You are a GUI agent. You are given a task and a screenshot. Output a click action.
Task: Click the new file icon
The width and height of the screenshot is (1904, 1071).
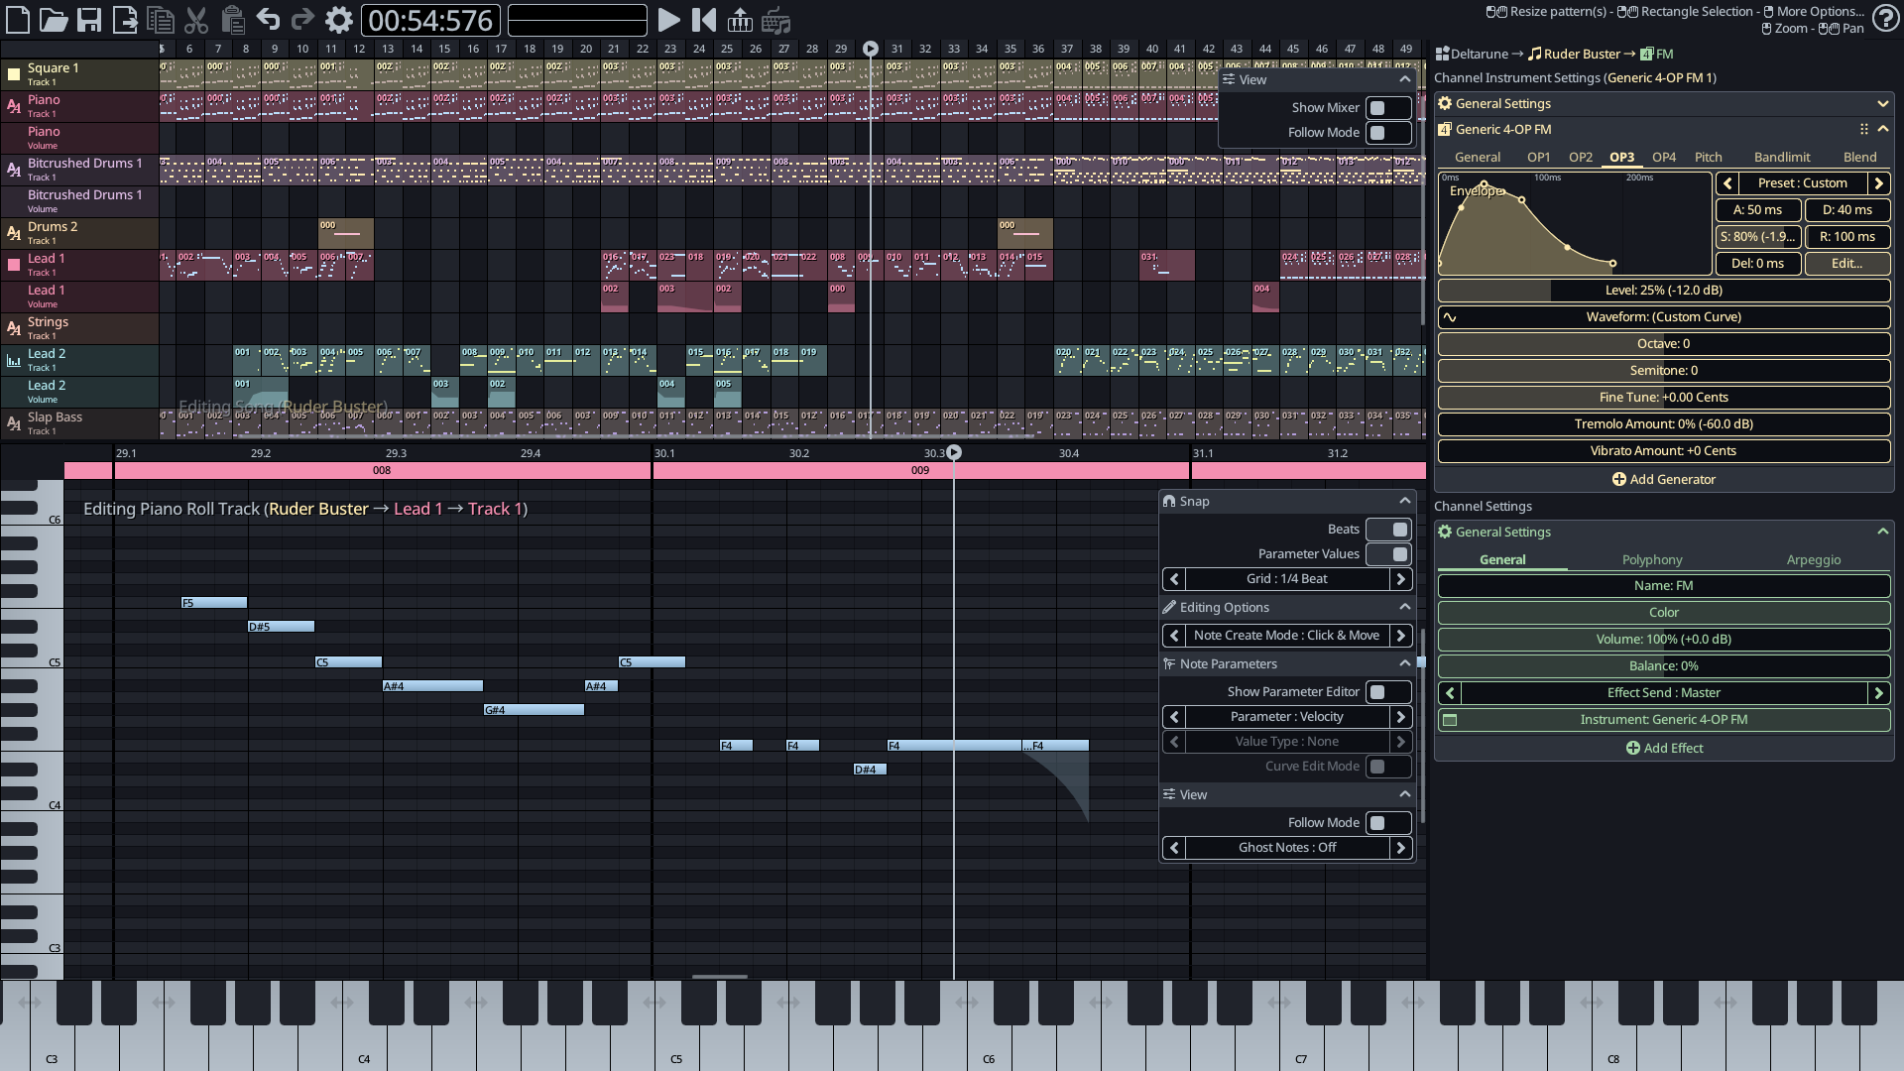18,20
